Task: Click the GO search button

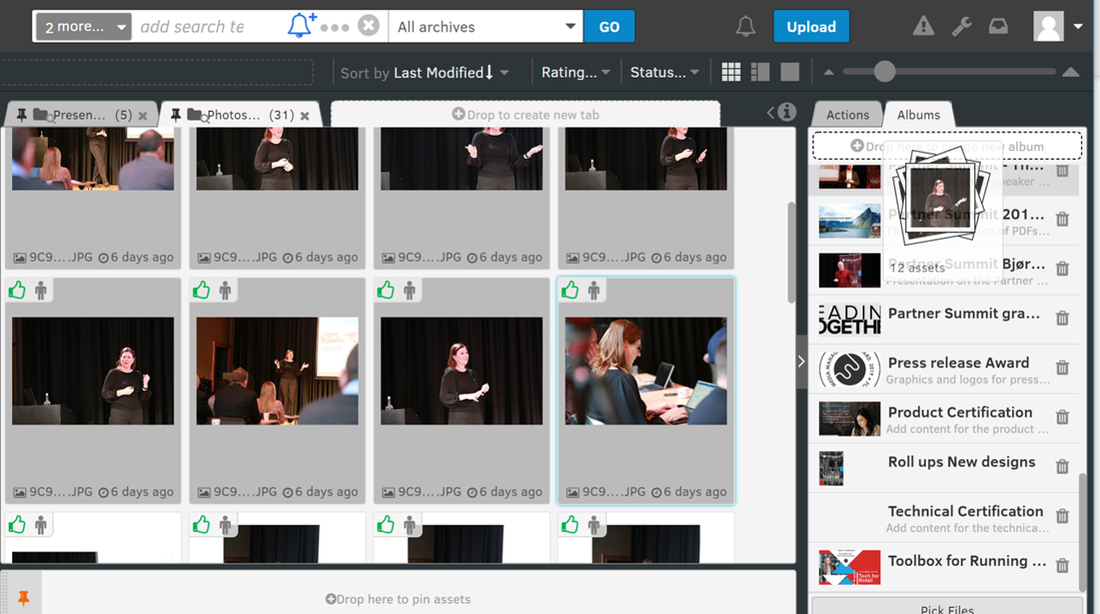Action: tap(609, 26)
